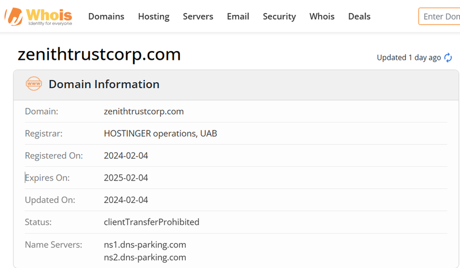Select the Updated On date 2024-02-04
Image resolution: width=460 pixels, height=268 pixels.
tap(126, 200)
